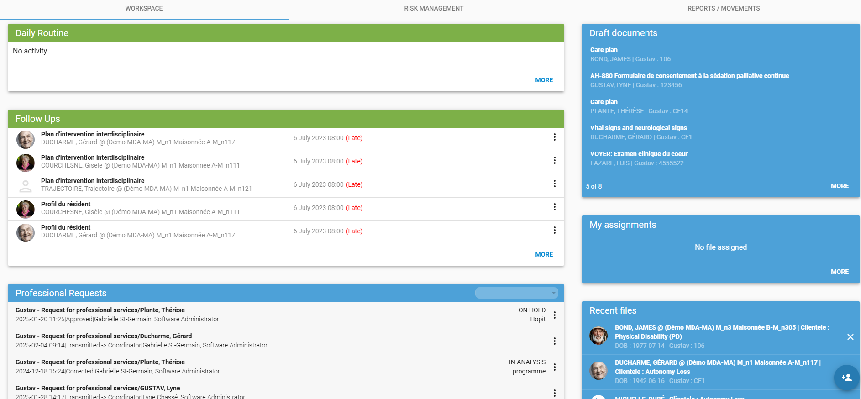Switch to the Risk Management tab

(433, 9)
